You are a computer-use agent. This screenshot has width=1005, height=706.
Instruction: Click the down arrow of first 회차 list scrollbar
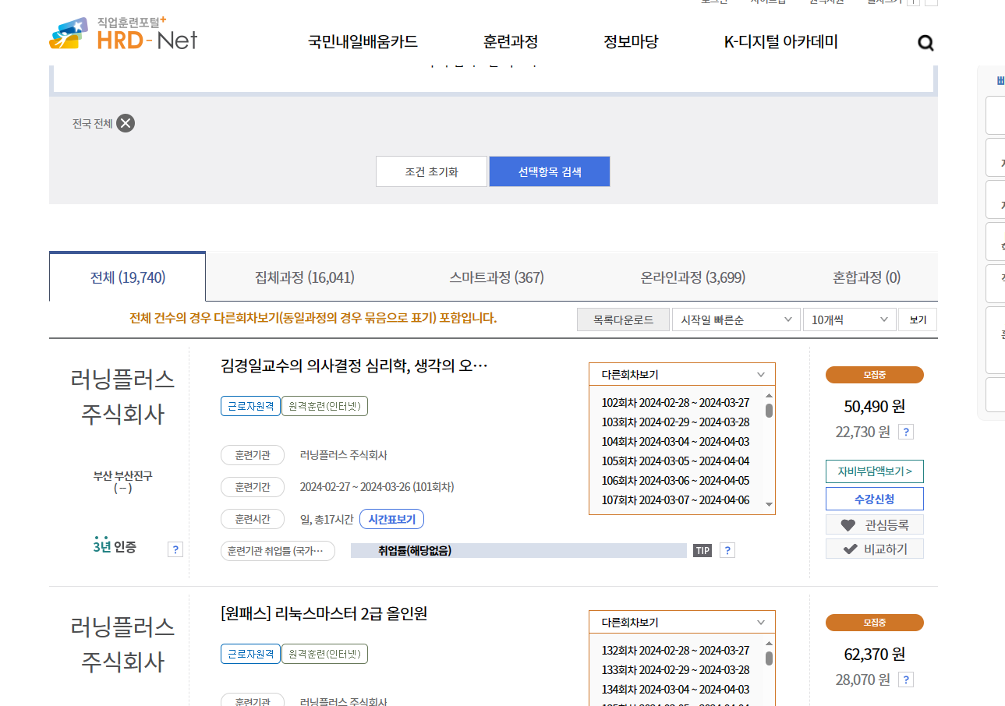[x=769, y=505]
